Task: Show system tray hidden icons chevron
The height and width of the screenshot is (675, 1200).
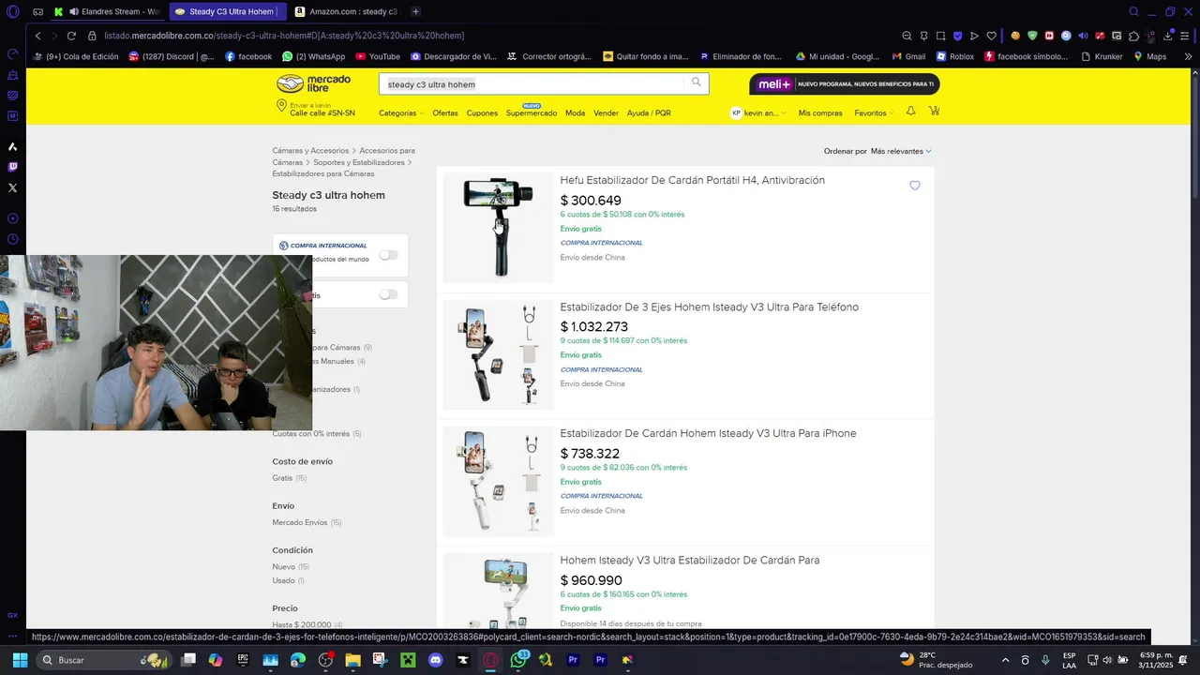Action: click(x=1005, y=660)
